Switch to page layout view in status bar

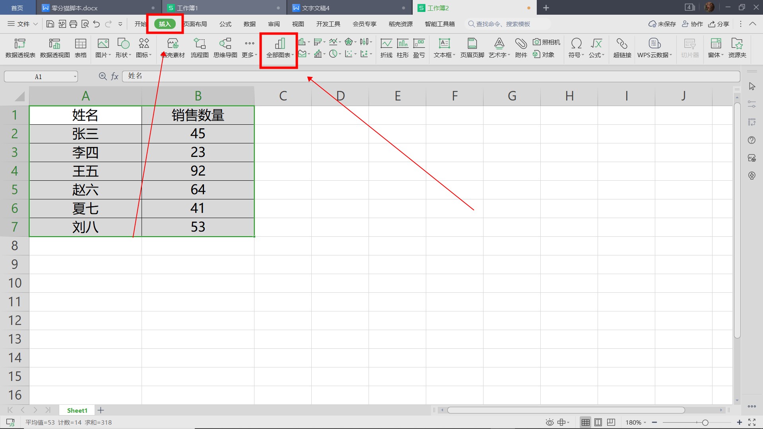[598, 422]
